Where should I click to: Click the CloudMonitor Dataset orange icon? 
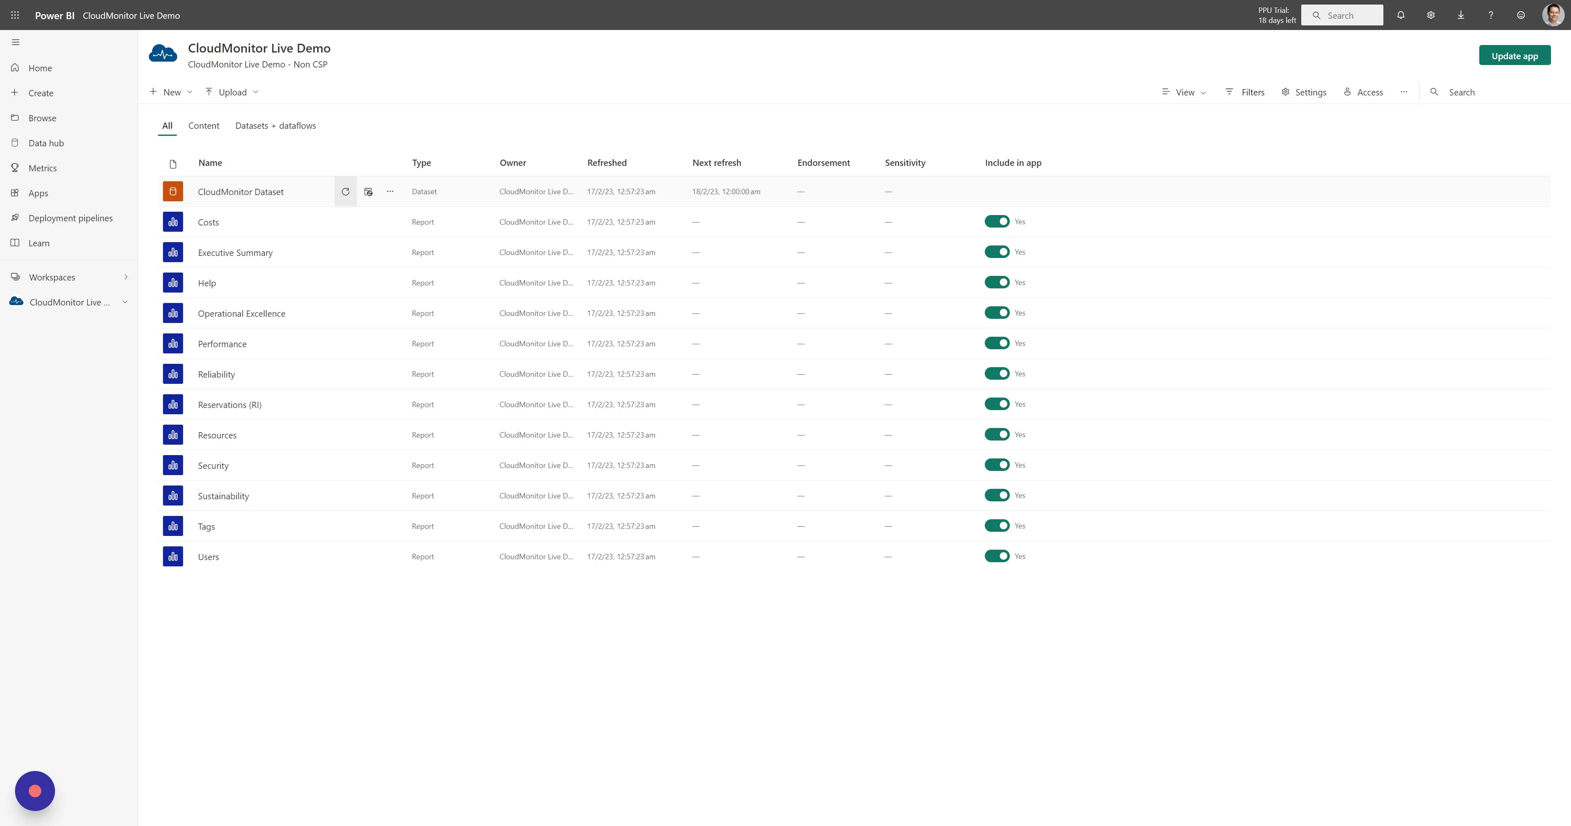pos(173,191)
